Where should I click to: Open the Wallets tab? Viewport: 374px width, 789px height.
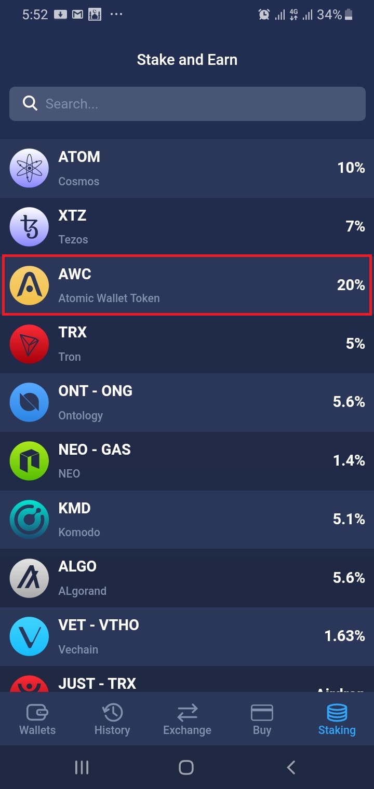(x=37, y=719)
